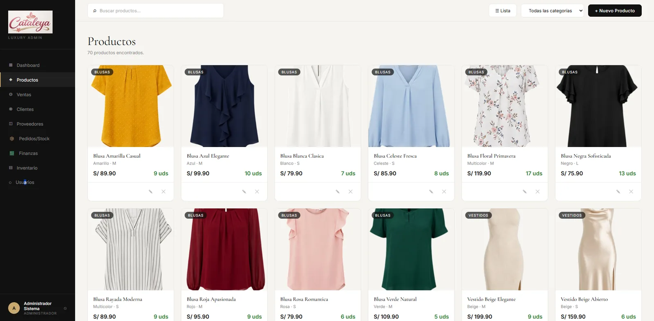Click the Cataleya logo
654x321 pixels.
30,22
